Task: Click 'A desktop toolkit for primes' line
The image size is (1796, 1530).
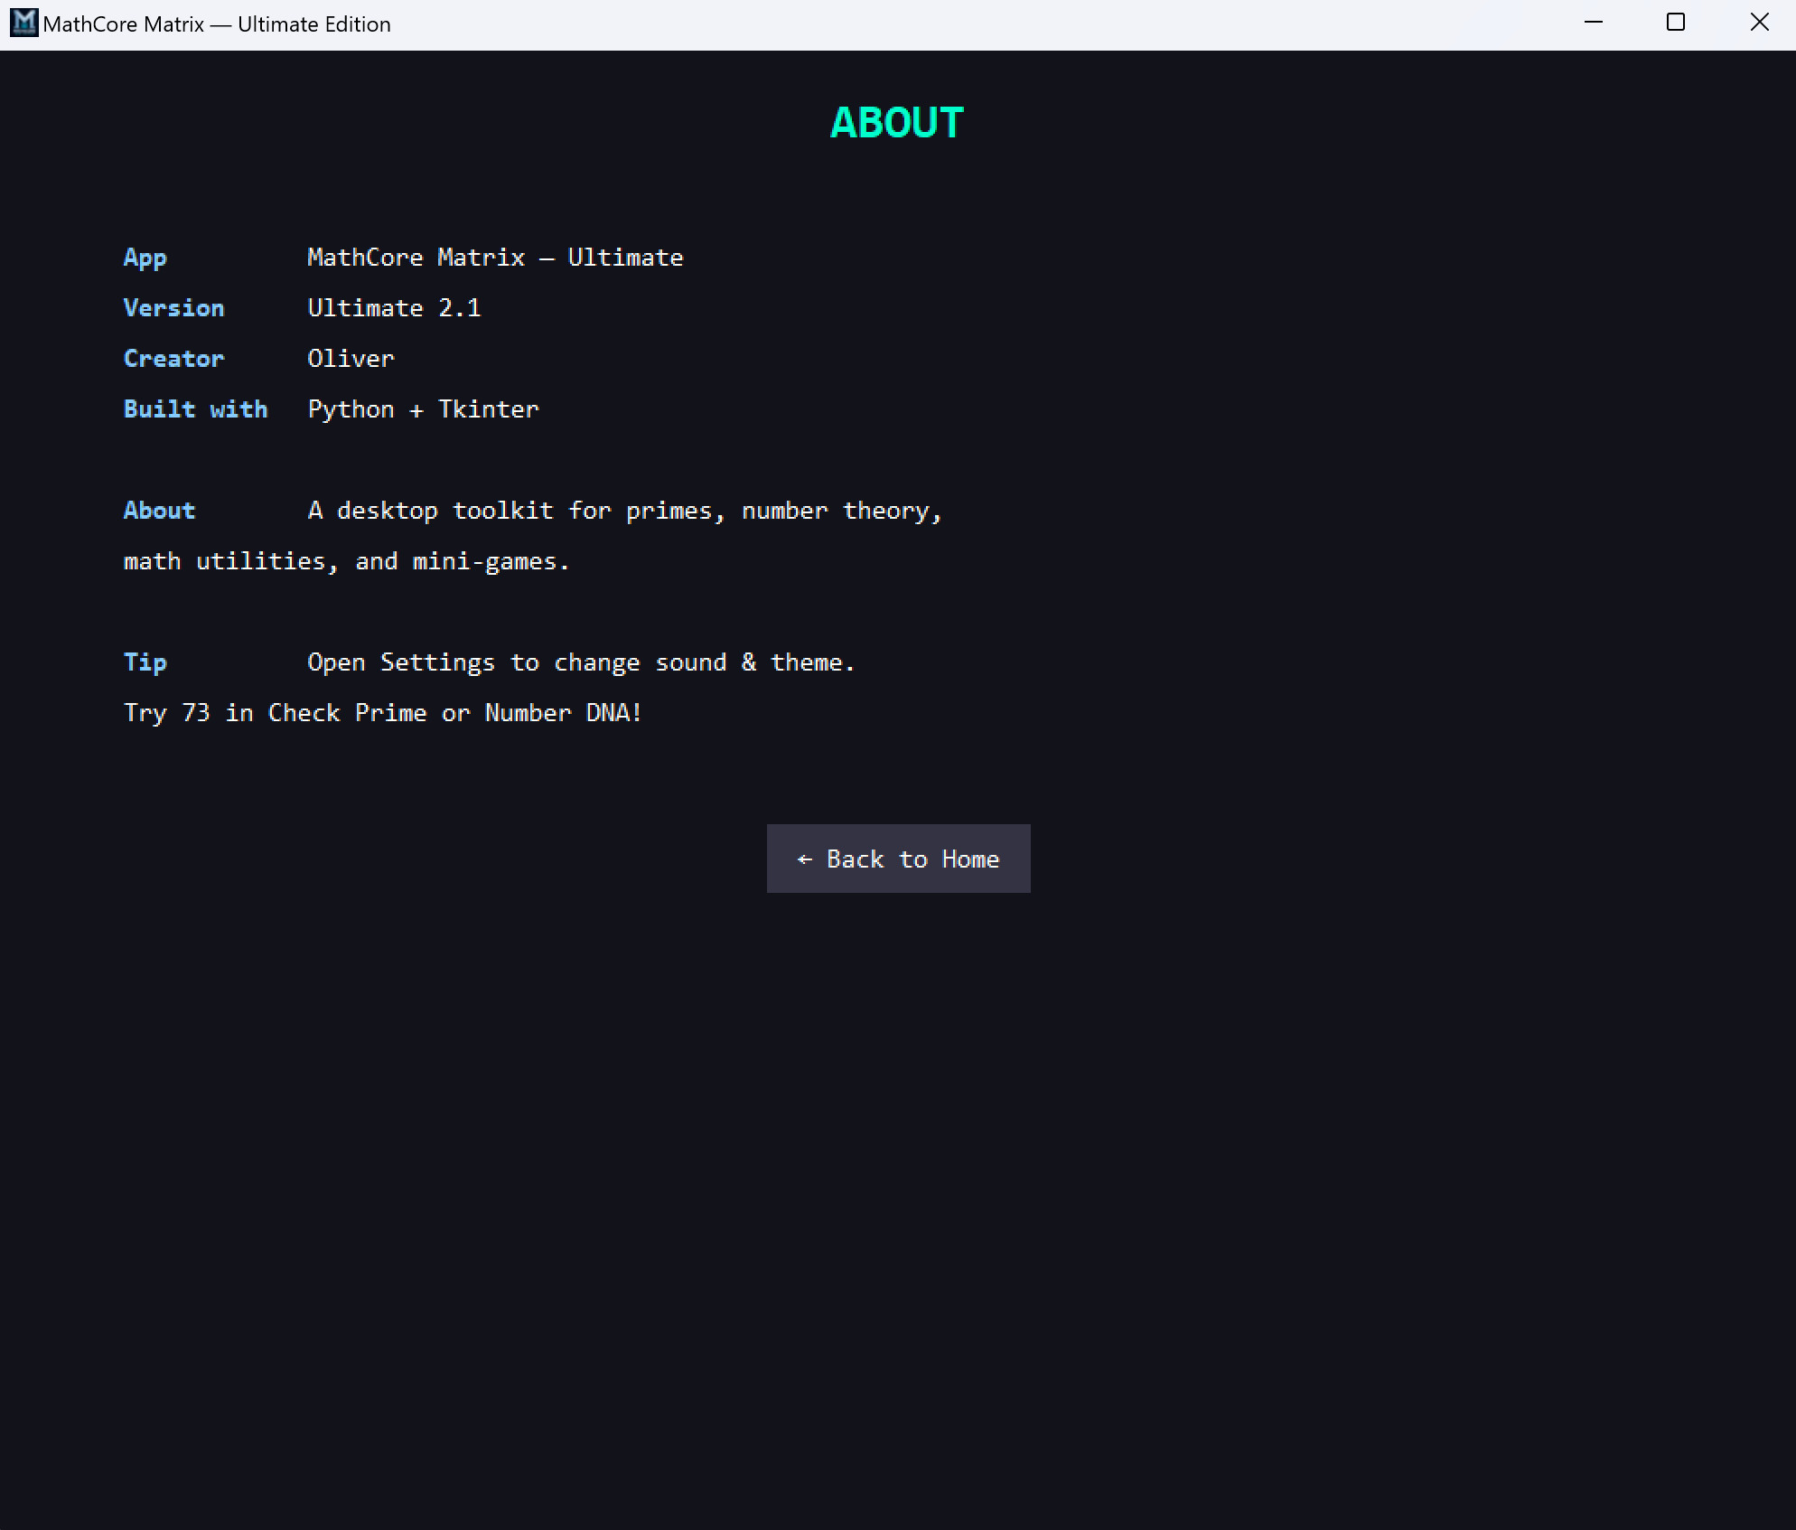Action: pyautogui.click(x=625, y=512)
